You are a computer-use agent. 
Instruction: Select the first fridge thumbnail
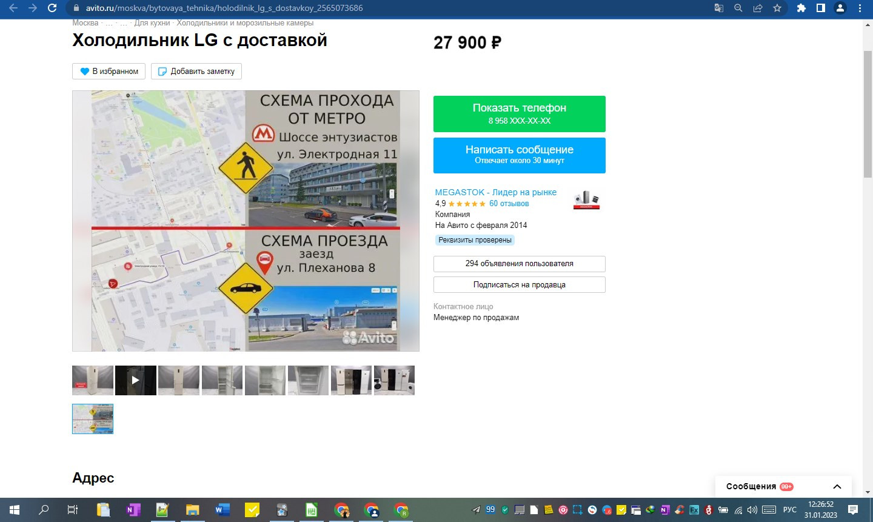tap(93, 380)
